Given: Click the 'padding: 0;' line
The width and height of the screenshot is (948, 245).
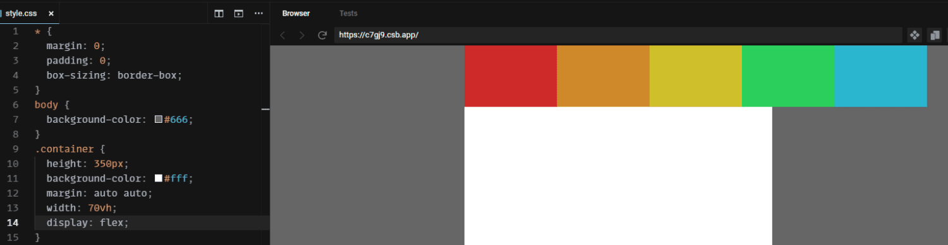Looking at the screenshot, I should (x=78, y=60).
